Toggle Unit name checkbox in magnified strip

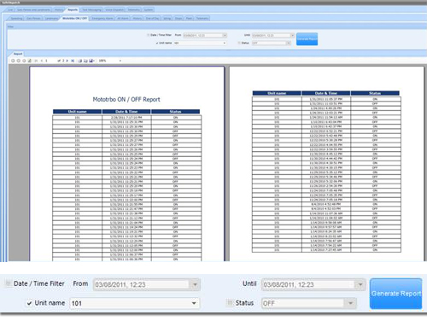pyautogui.click(x=29, y=303)
